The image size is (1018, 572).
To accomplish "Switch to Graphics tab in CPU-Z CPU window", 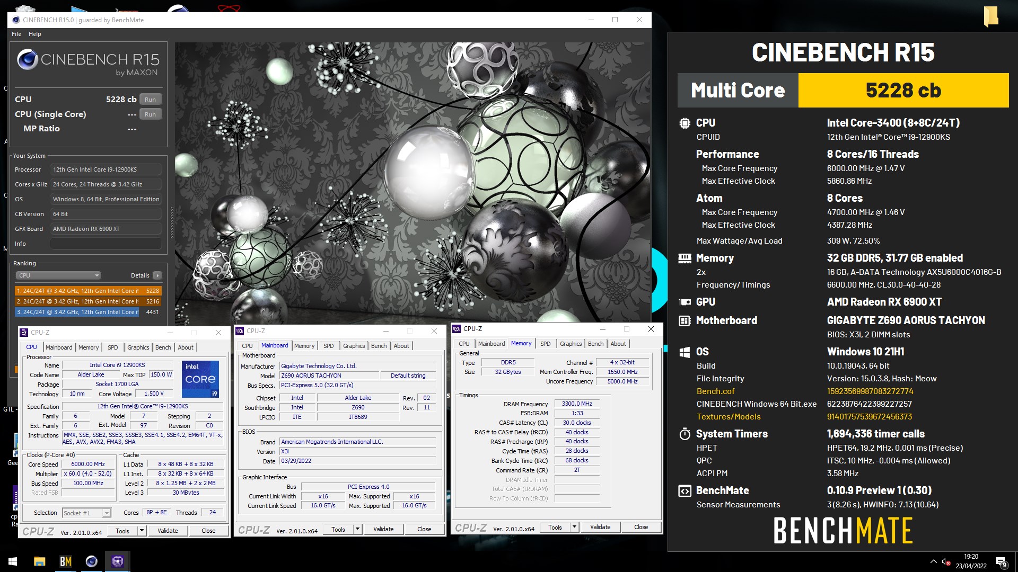I will [138, 347].
